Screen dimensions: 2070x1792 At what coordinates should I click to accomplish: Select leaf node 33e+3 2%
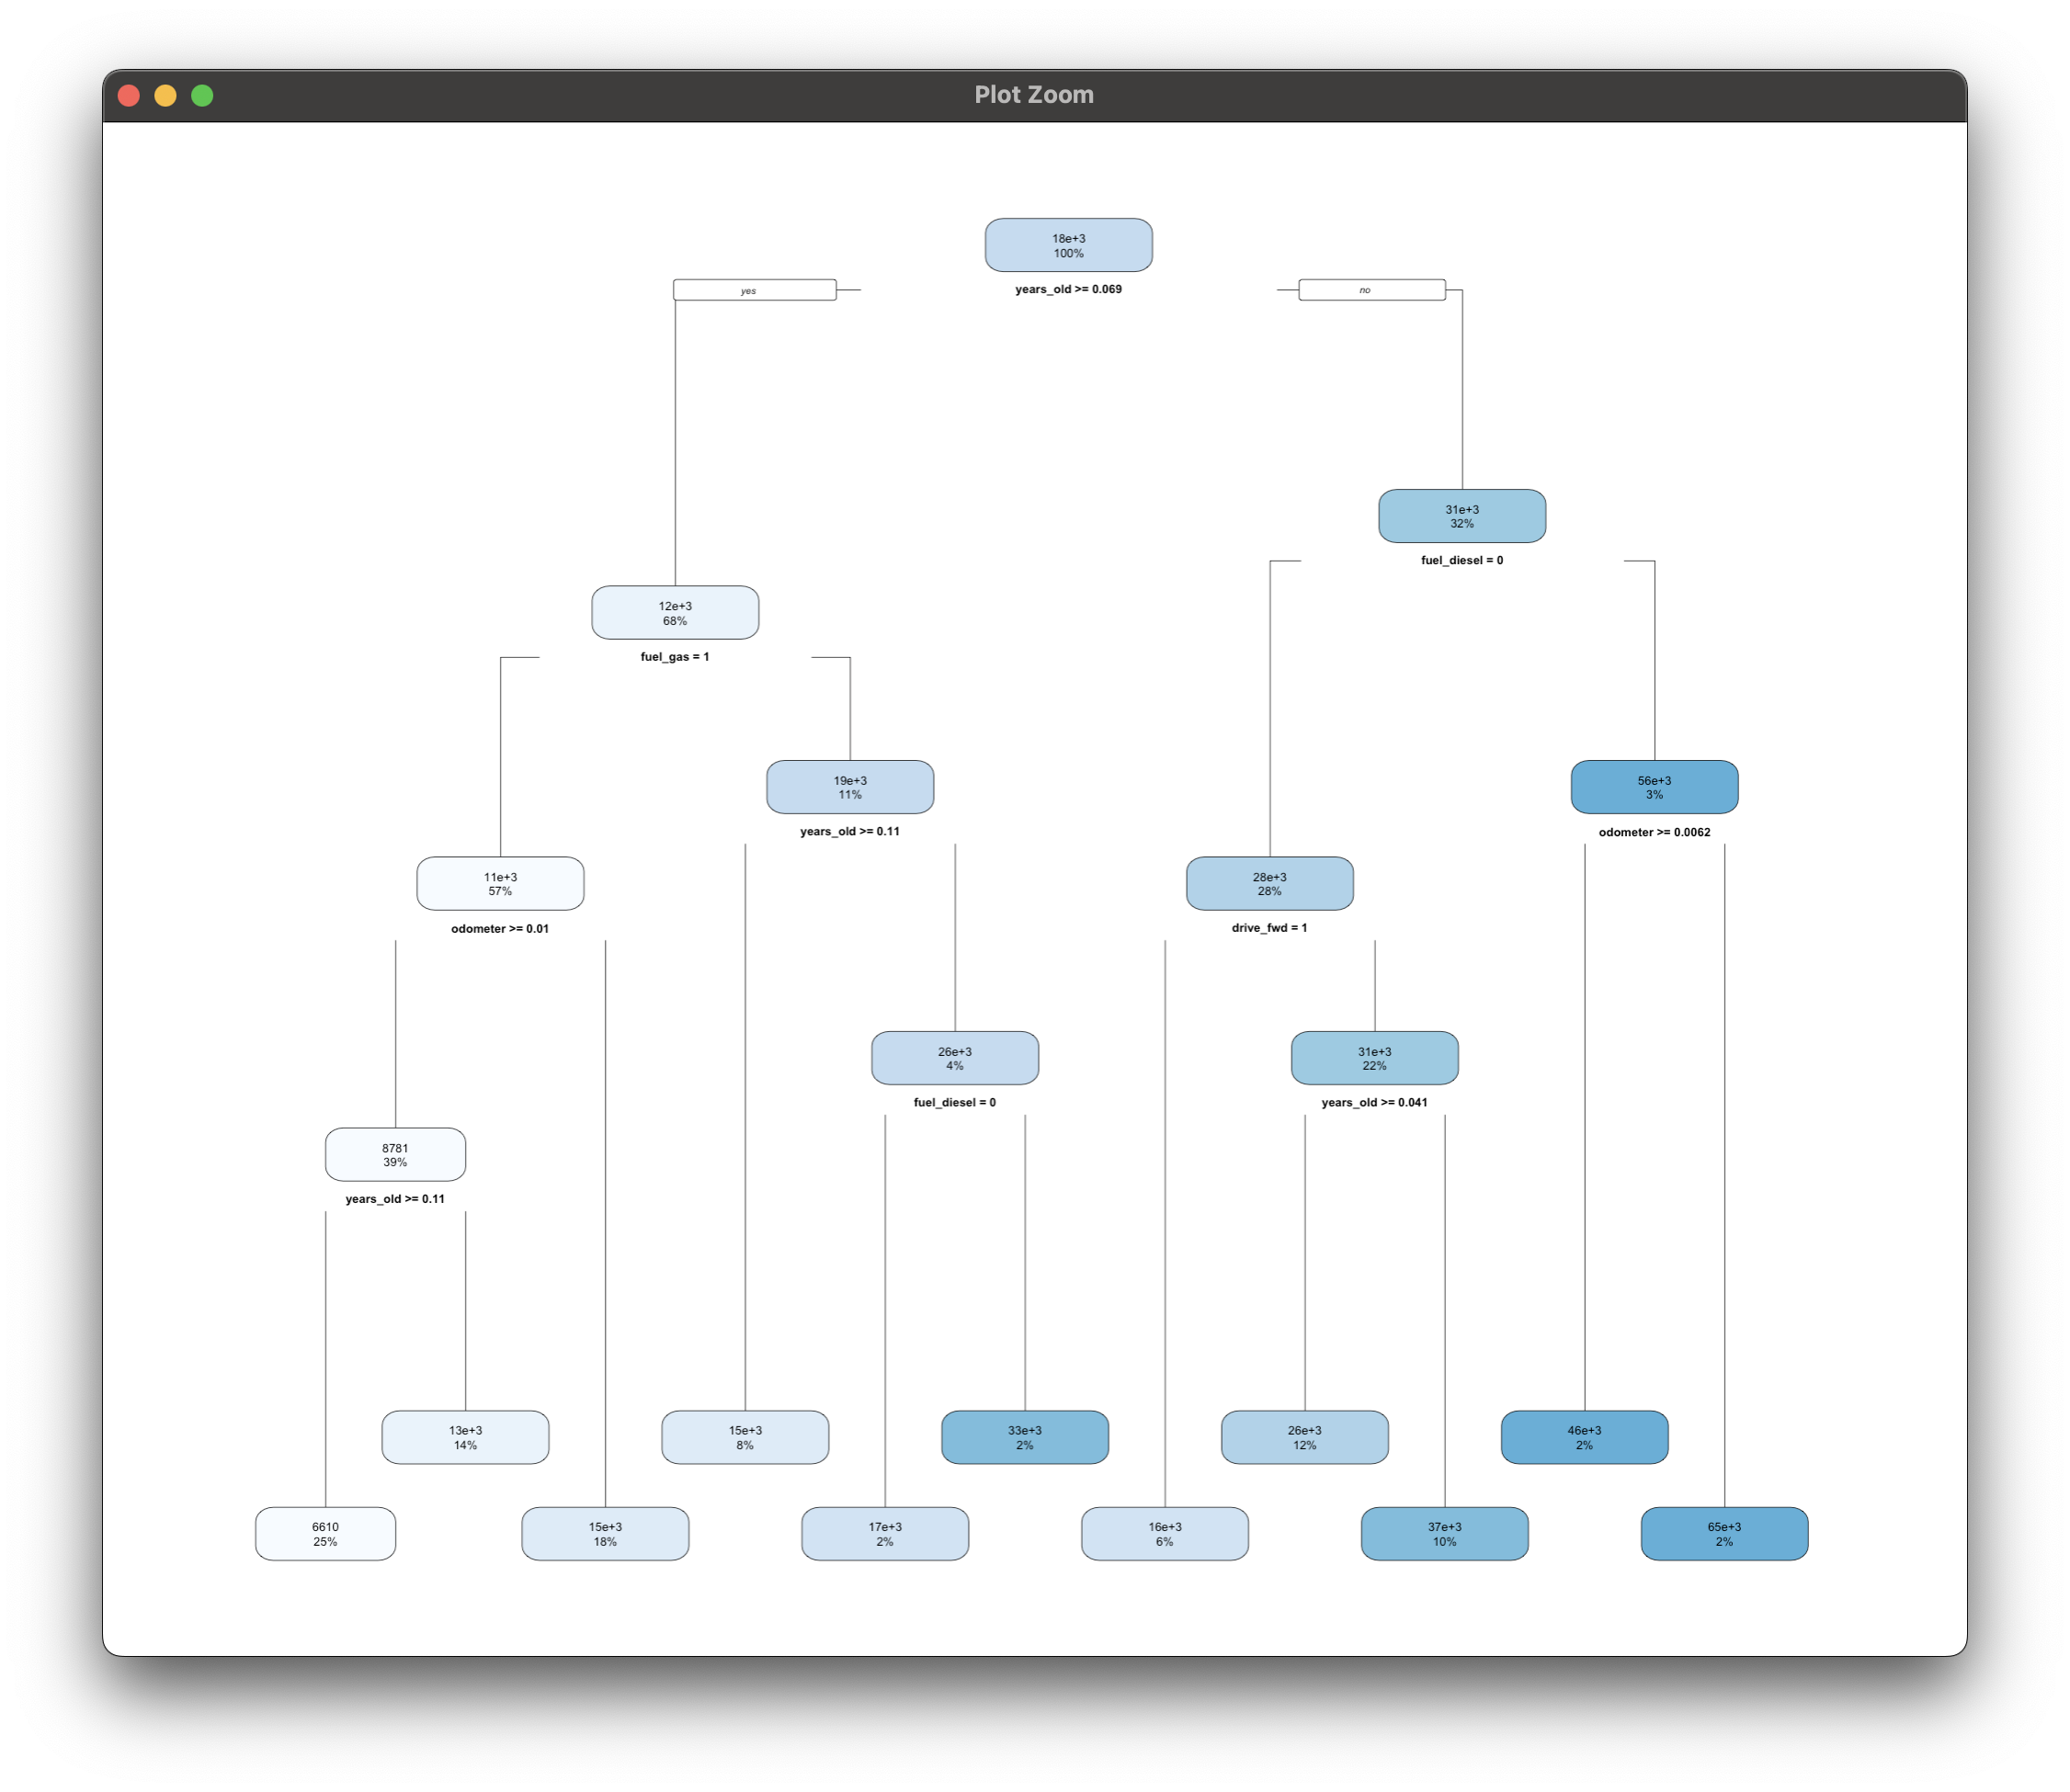coord(1025,1438)
